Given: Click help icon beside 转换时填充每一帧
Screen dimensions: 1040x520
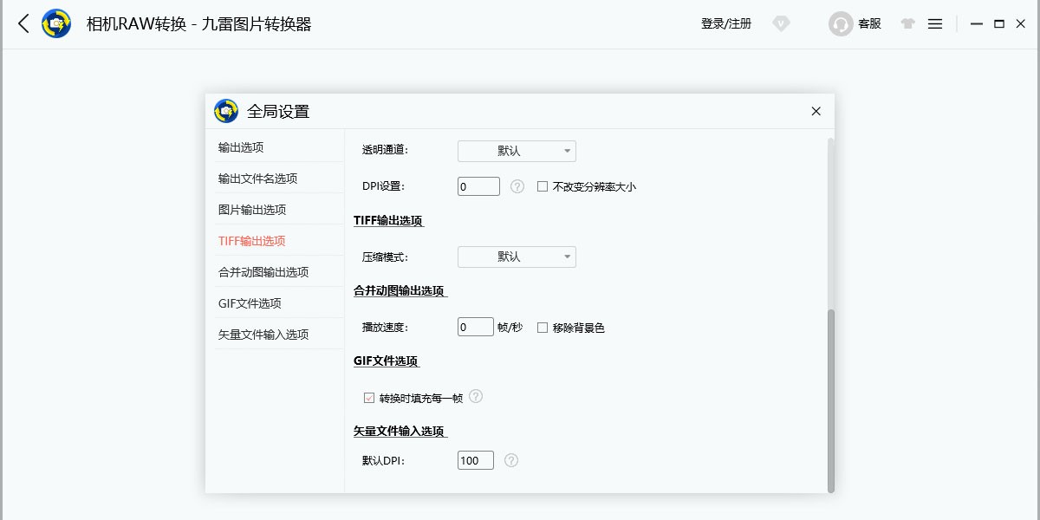Looking at the screenshot, I should point(475,397).
